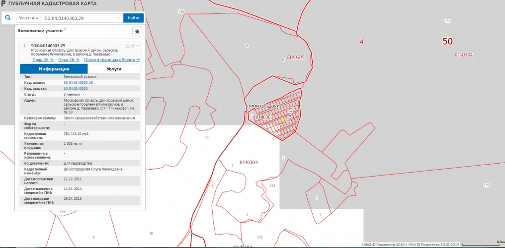505x248 pixels.
Task: Clear the search field with the X
Action: (118, 18)
